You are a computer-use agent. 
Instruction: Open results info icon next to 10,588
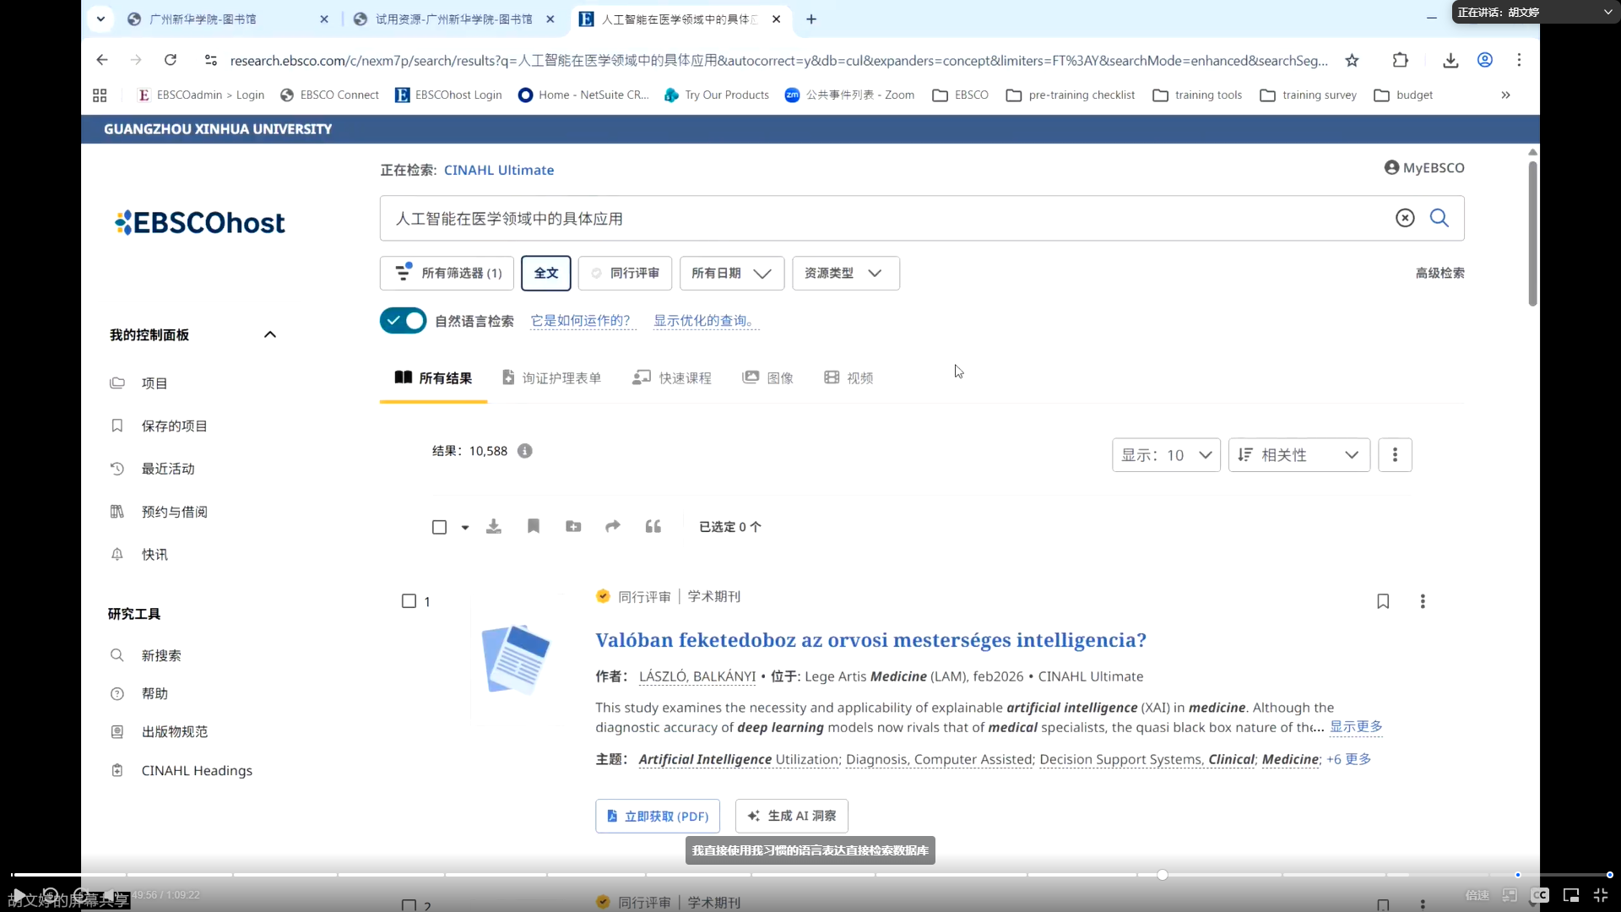(x=525, y=451)
